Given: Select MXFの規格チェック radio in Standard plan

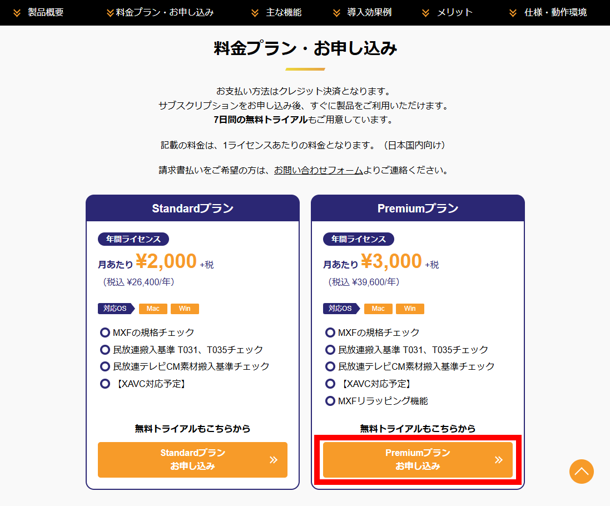Looking at the screenshot, I should point(105,332).
